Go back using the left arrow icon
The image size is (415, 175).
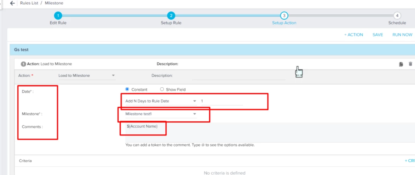12,3
